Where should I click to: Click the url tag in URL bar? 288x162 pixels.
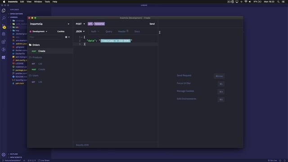90,24
